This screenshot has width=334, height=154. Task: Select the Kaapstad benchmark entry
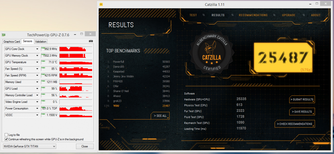click(x=138, y=72)
